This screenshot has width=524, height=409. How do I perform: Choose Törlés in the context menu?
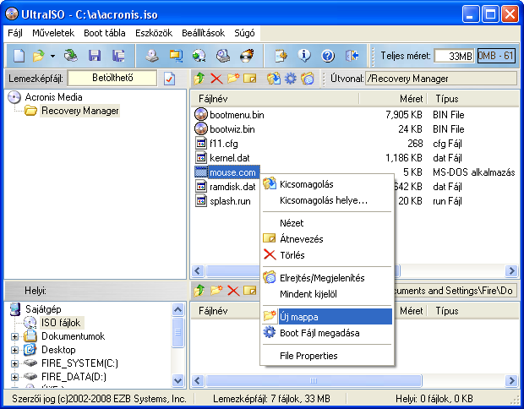tap(327, 255)
